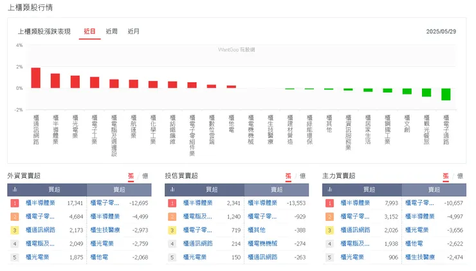Click value -10,657 in 主力 賣超
Image resolution: width=476 pixels, height=271 pixels.
point(453,203)
